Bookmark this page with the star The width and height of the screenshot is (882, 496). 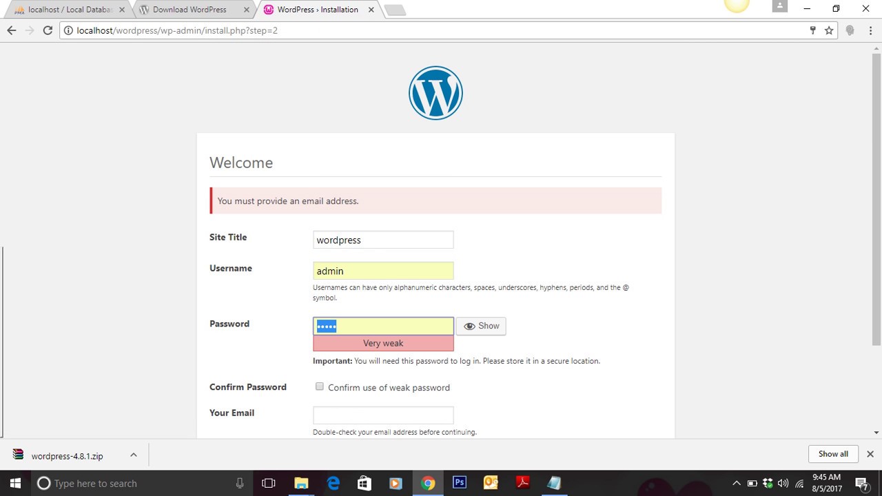829,30
